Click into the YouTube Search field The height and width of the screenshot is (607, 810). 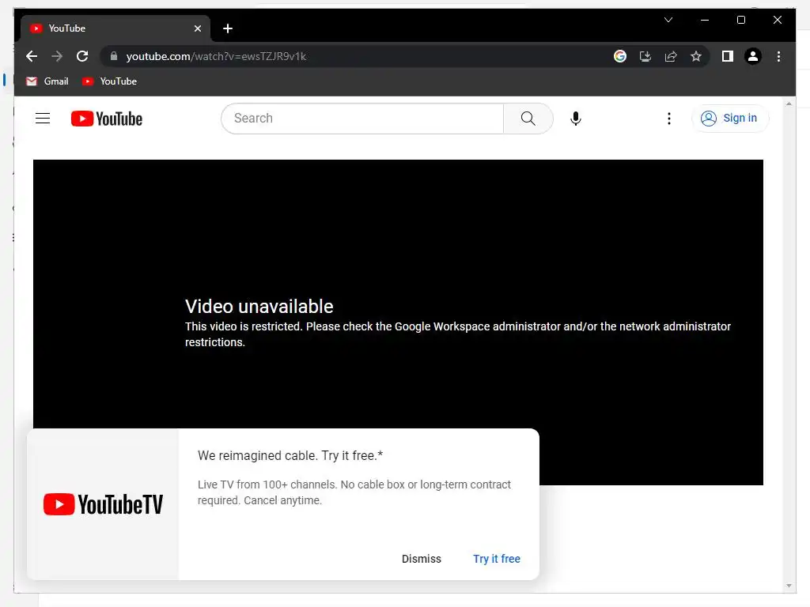[x=362, y=119]
